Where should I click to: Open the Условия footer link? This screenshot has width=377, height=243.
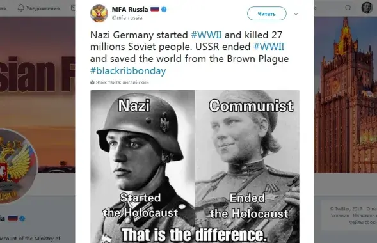tap(340, 216)
